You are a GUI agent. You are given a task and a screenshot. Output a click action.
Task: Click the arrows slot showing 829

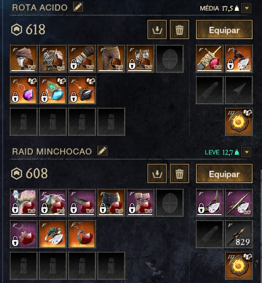(x=239, y=234)
